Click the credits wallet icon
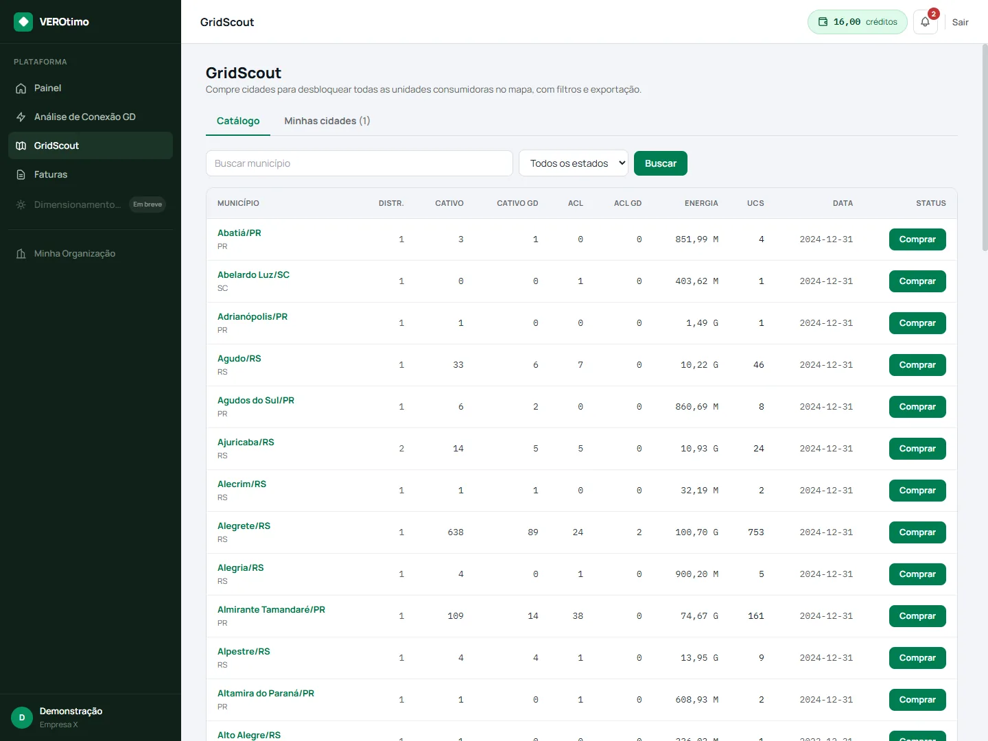The width and height of the screenshot is (988, 741). [823, 22]
